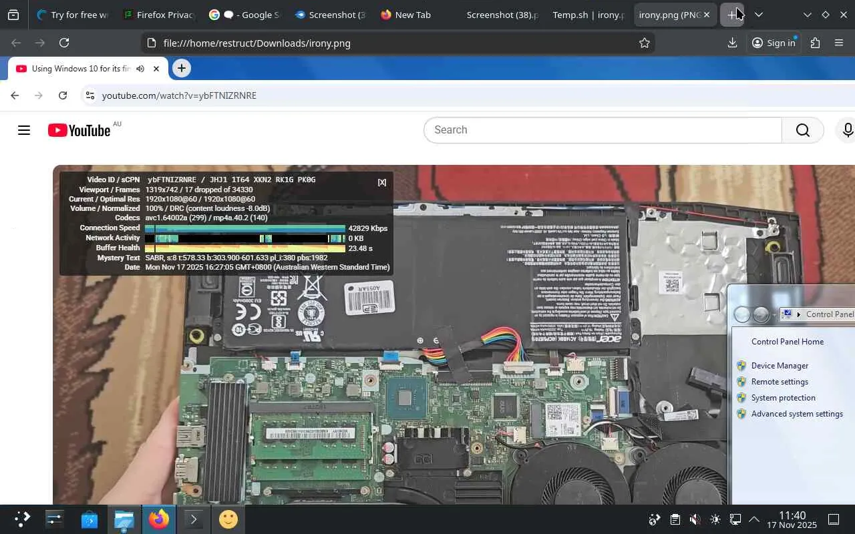Click the "Control Panel" breadcrumb text

[x=830, y=314]
